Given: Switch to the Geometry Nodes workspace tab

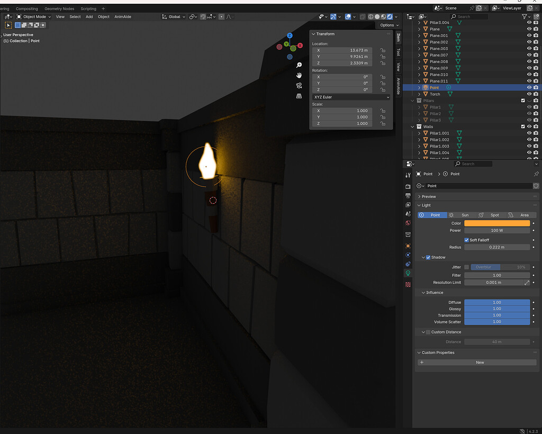Looking at the screenshot, I should point(59,8).
